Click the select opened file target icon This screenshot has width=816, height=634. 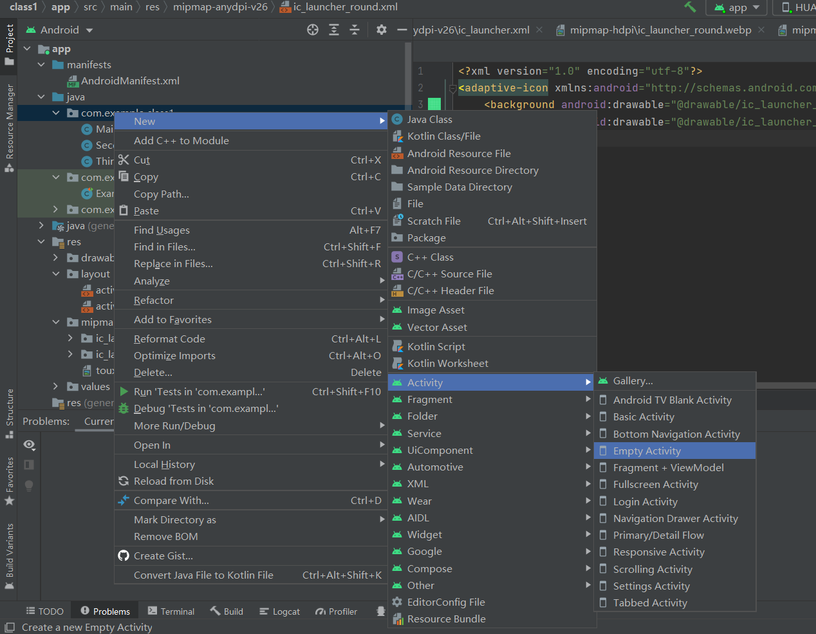(x=313, y=30)
